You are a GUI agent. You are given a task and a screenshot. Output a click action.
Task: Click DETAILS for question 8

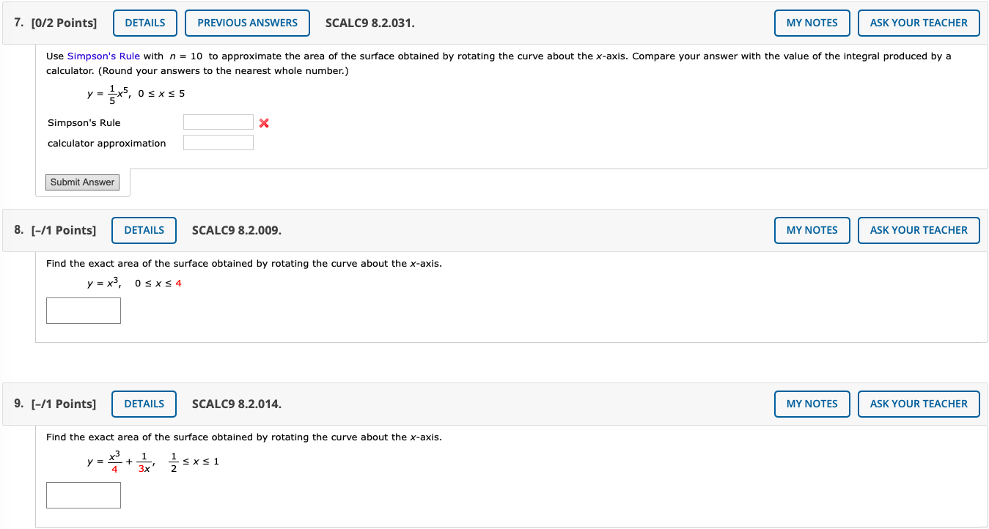[144, 230]
